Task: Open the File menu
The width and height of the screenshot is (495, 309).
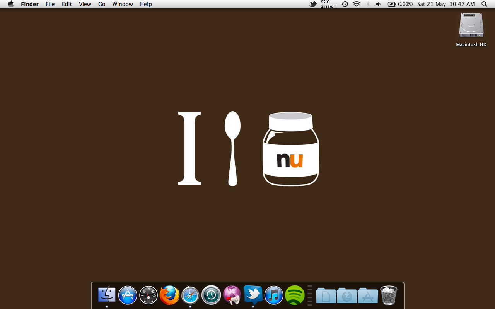Action: coord(50,4)
